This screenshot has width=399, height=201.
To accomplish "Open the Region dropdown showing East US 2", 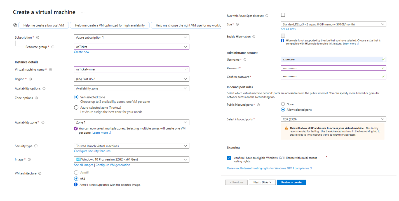I will pyautogui.click(x=132, y=79).
